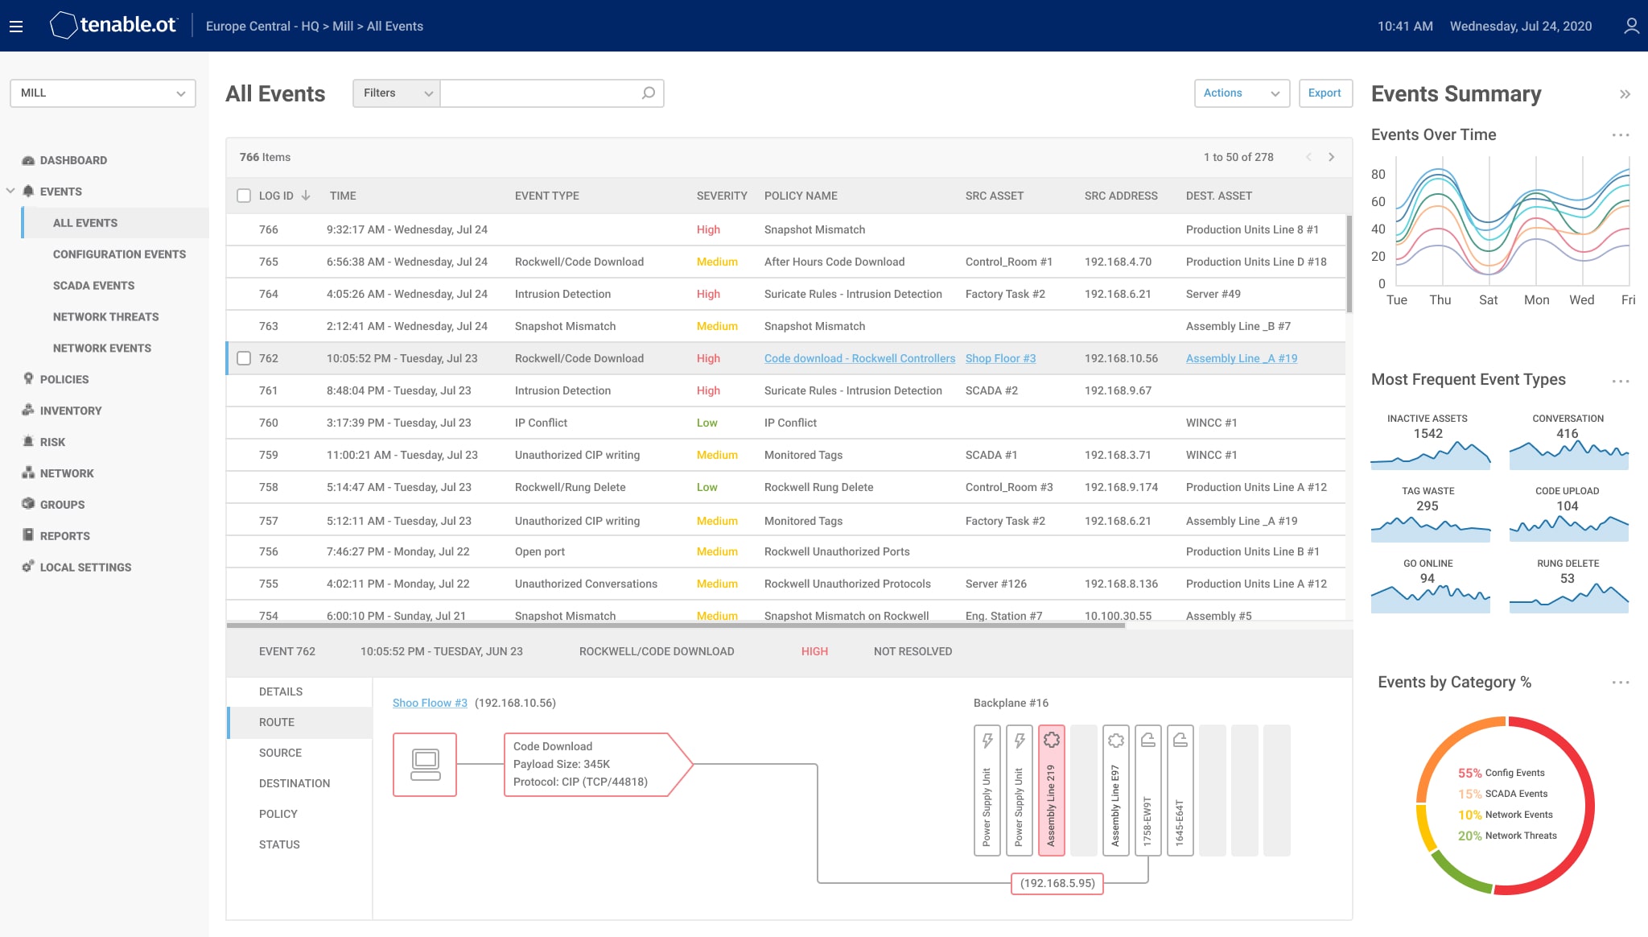Open Most Frequent Event Types options
The height and width of the screenshot is (937, 1648).
pyautogui.click(x=1621, y=381)
